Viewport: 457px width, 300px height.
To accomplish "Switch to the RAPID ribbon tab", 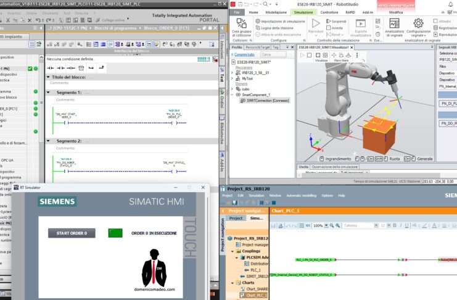I will coord(350,12).
